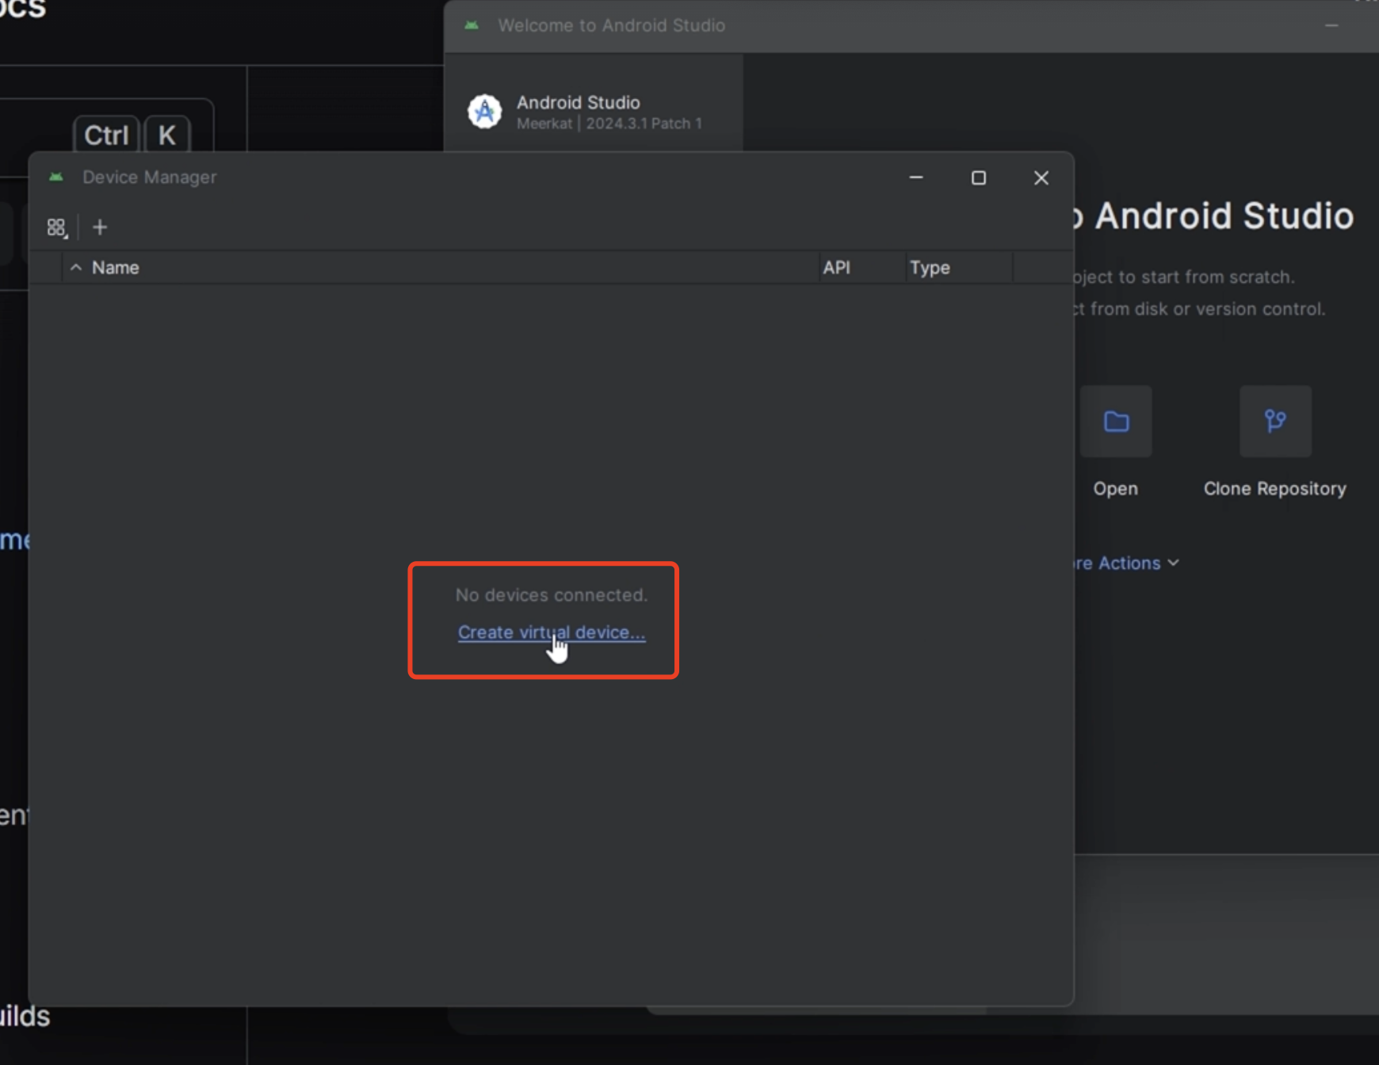Click the Clone Repository icon

click(x=1275, y=422)
